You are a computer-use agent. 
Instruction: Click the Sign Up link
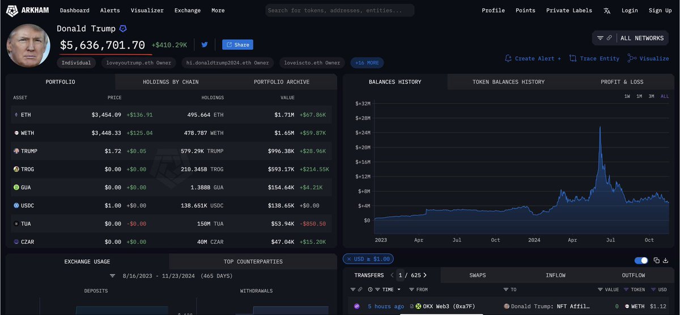point(660,10)
